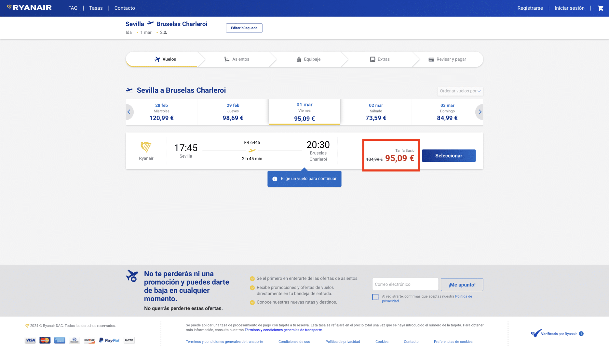The height and width of the screenshot is (351, 609).
Task: Open the Tasas header link
Action: pyautogui.click(x=96, y=8)
